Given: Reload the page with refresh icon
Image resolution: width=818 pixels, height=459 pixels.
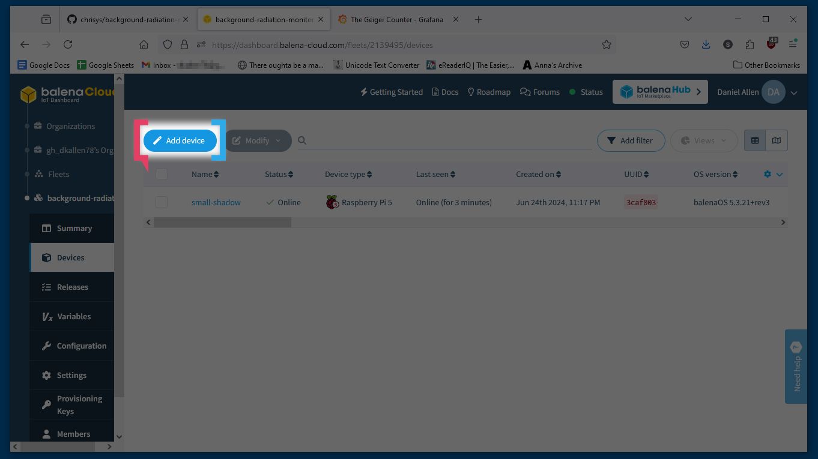Looking at the screenshot, I should (x=68, y=44).
